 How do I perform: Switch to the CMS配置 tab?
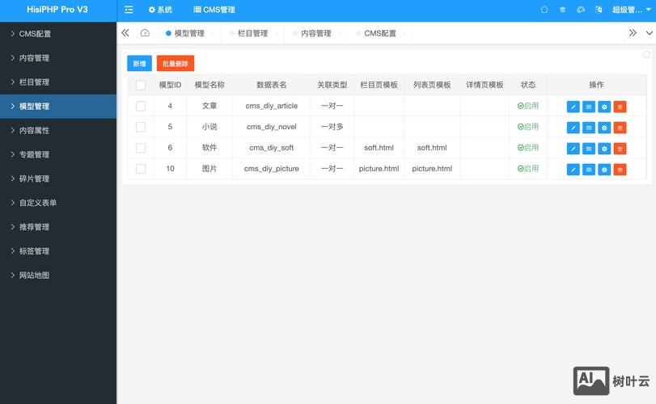380,33
